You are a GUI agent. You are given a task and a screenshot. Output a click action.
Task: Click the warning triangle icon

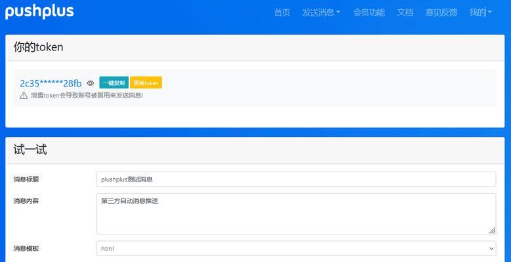click(x=24, y=96)
